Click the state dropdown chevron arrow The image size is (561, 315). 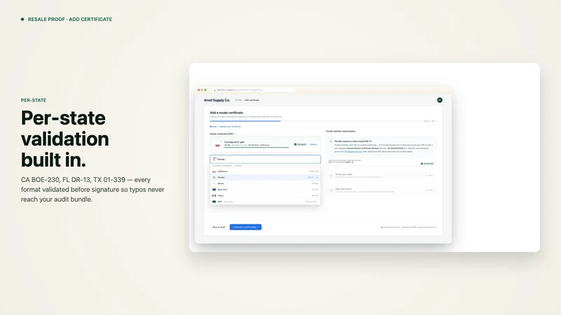317,160
